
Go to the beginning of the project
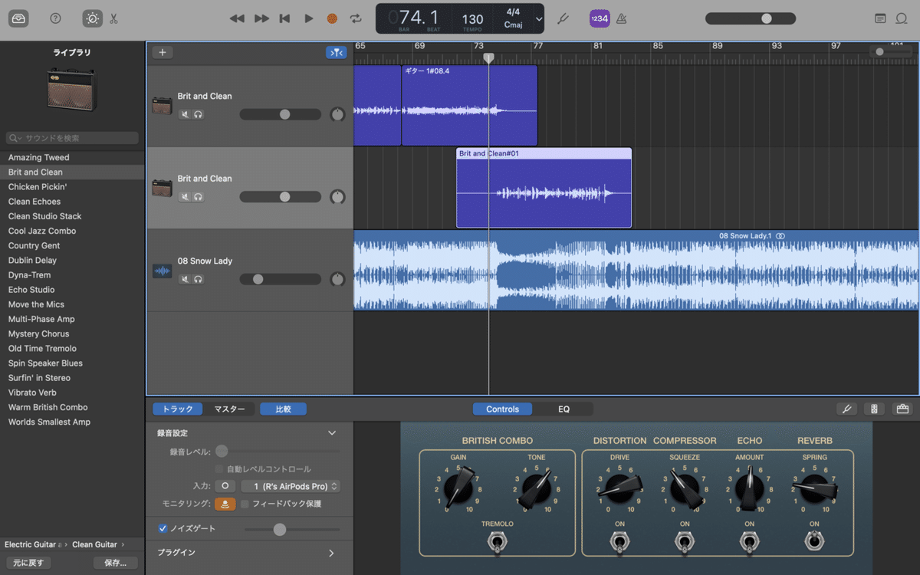[285, 18]
